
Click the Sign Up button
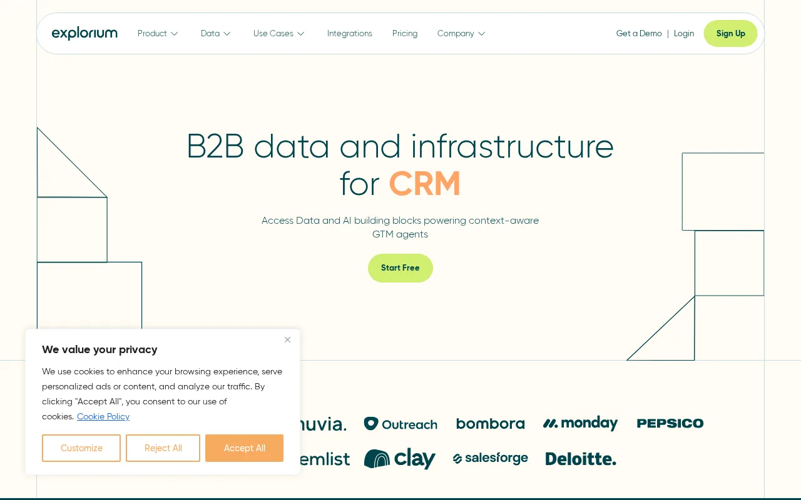[x=731, y=34]
